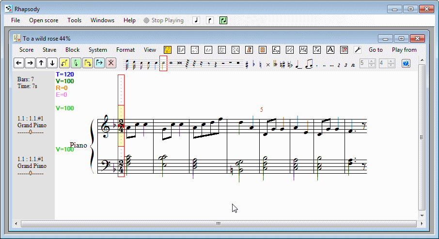Open the Block dropdown menu
The height and width of the screenshot is (239, 439).
(x=73, y=50)
